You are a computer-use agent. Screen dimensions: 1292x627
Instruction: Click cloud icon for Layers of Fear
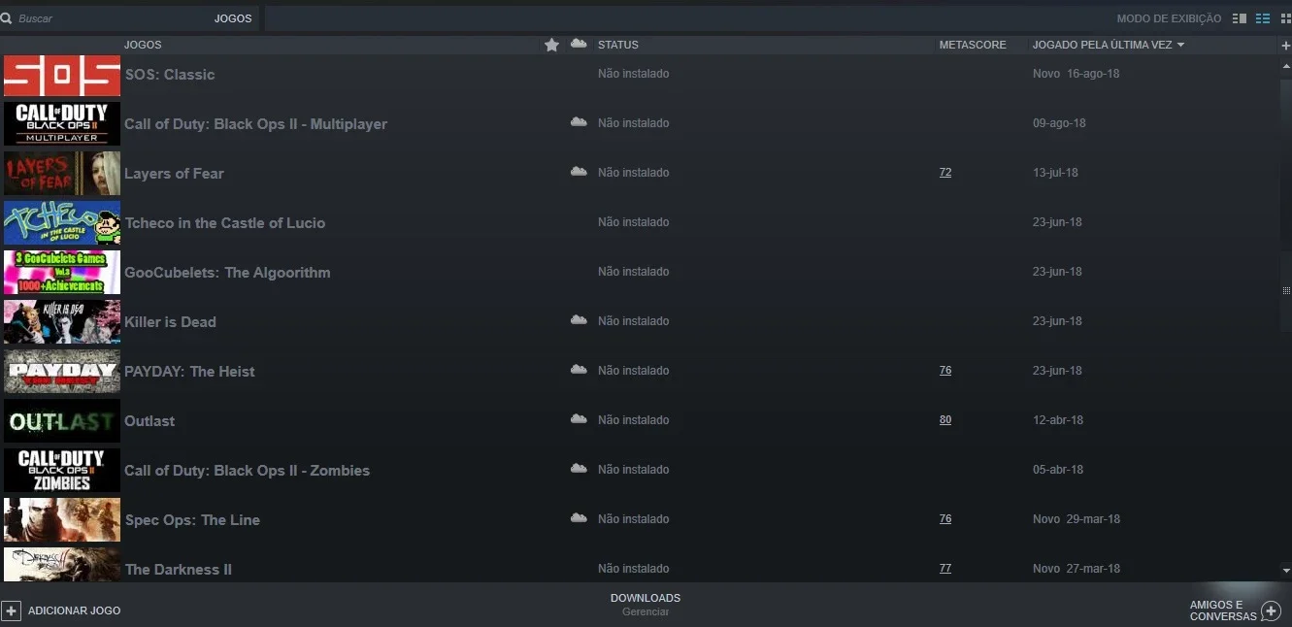(x=579, y=172)
